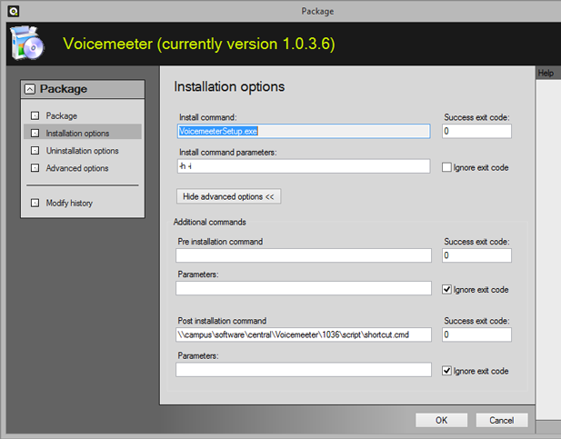Go to Uninstallation options
This screenshot has width=561, height=439.
(82, 151)
